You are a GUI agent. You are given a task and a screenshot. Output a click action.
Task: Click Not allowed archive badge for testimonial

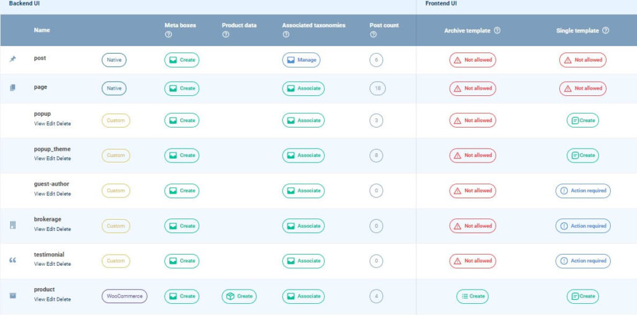tap(473, 261)
